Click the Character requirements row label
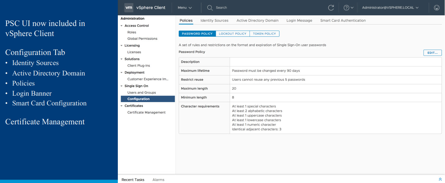This screenshot has width=445, height=183. [x=200, y=106]
